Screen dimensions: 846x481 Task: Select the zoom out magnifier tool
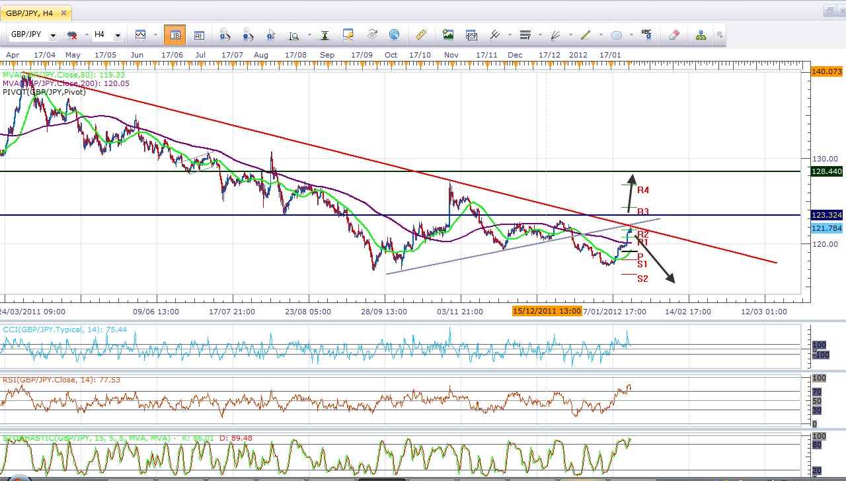(x=248, y=35)
